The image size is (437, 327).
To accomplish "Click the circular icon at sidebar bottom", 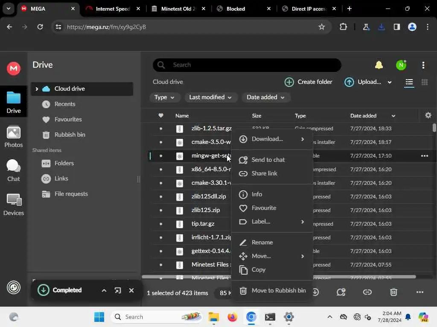I will pyautogui.click(x=13, y=287).
